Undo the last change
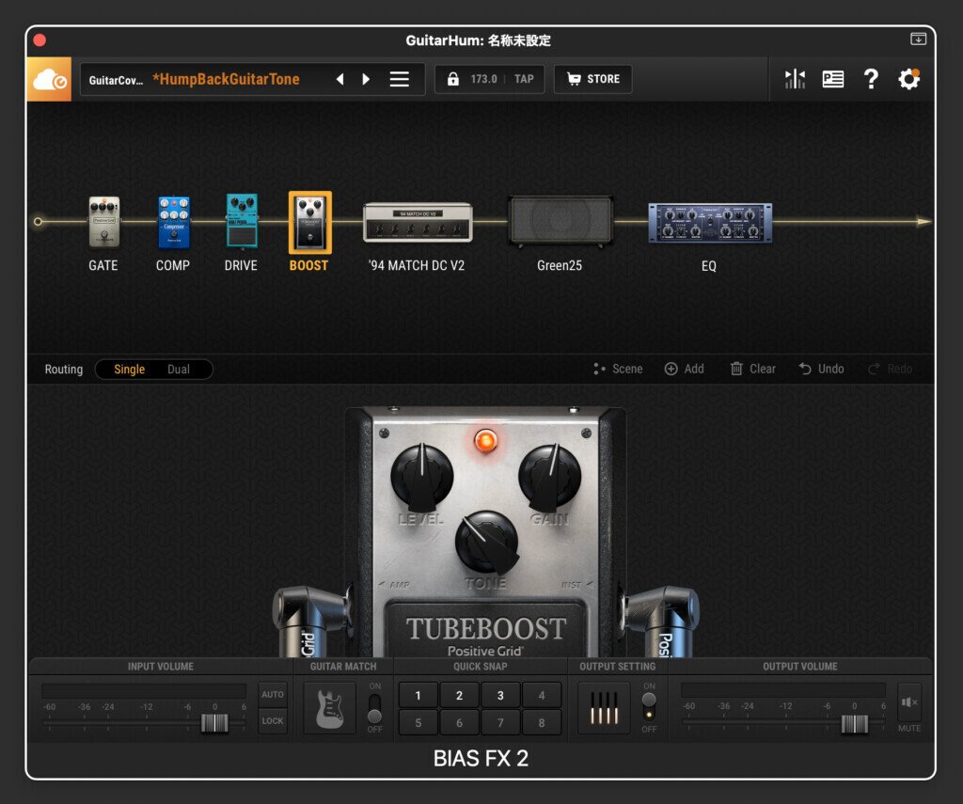963x804 pixels. tap(822, 370)
